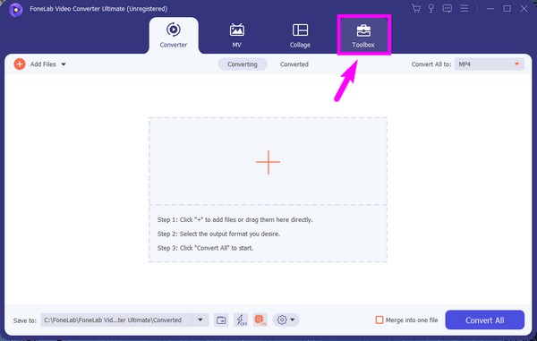
Task: Click the large plus to add files
Action: tap(268, 162)
